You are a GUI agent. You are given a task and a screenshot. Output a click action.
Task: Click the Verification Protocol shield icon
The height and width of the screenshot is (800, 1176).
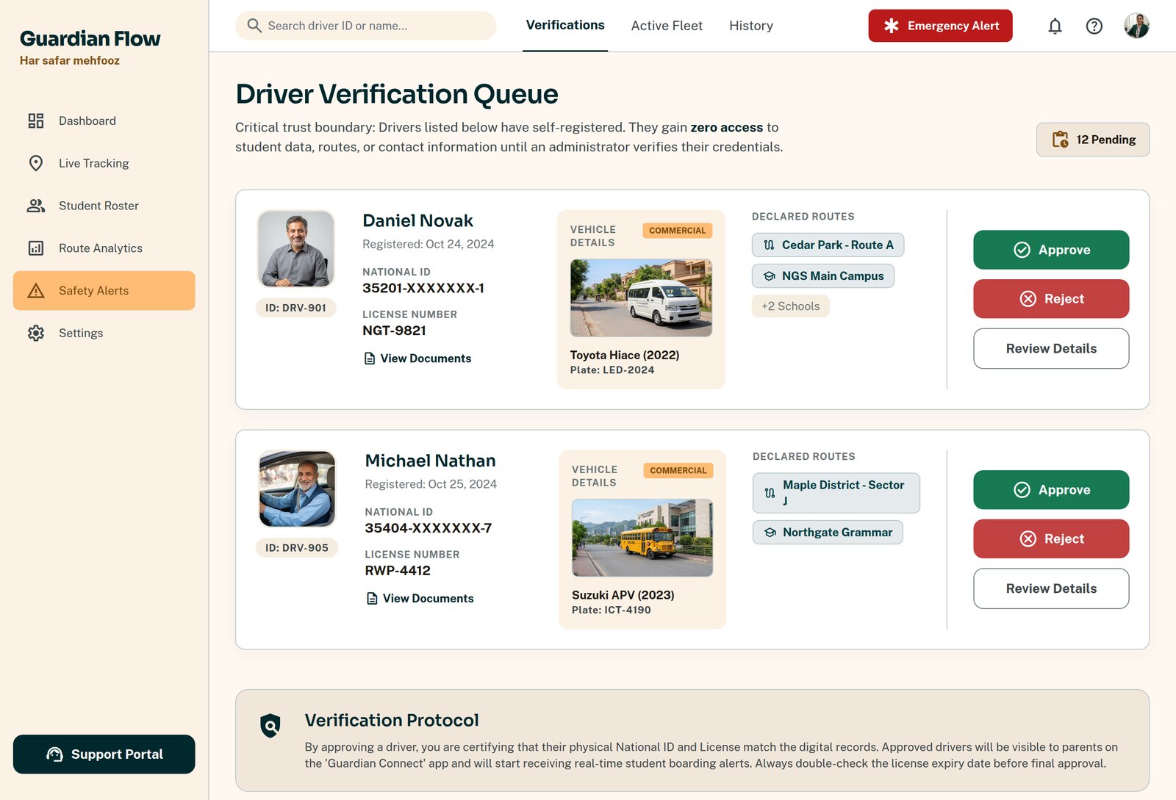click(x=270, y=726)
